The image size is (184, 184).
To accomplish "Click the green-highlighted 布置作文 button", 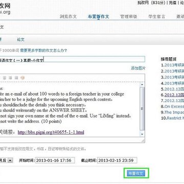I will pos(136,173).
